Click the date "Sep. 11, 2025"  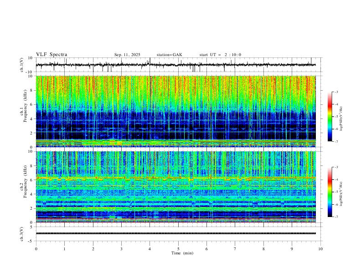[127, 55]
